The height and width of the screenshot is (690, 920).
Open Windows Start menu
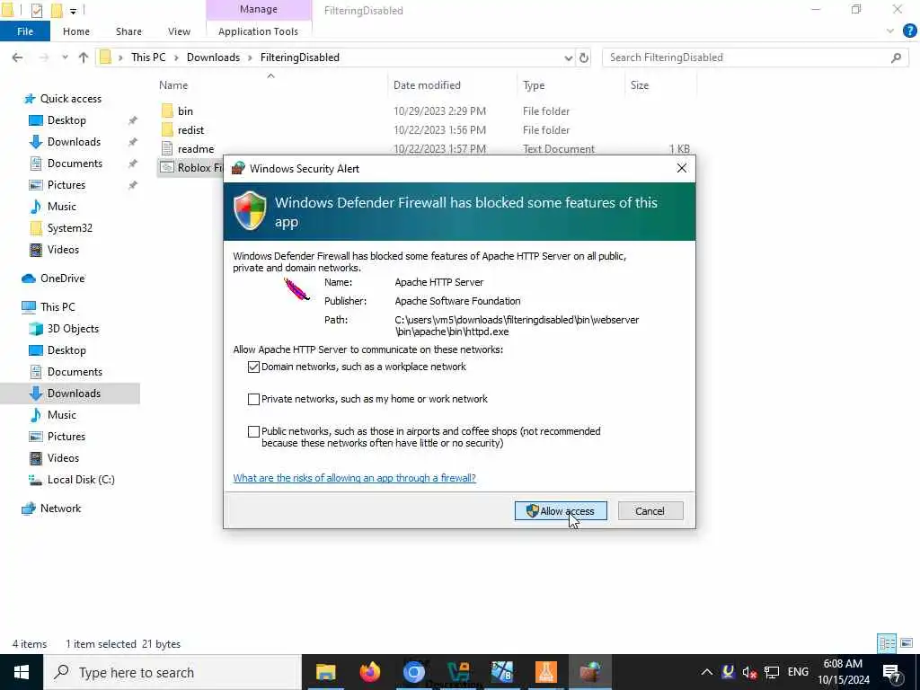coord(22,672)
